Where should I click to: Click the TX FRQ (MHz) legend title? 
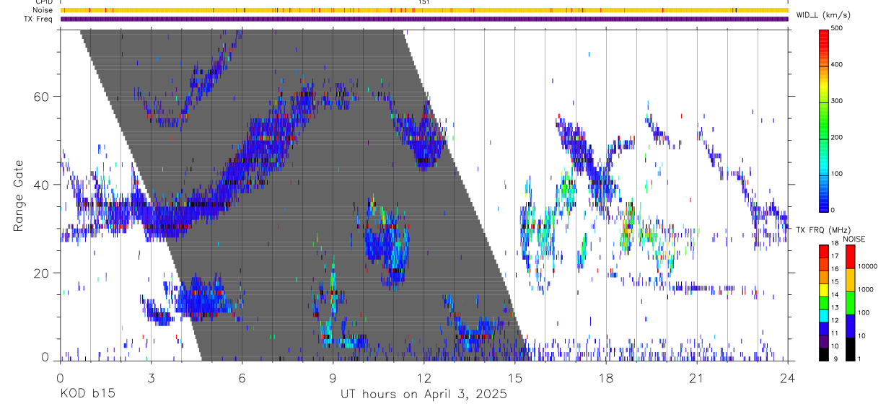823,230
